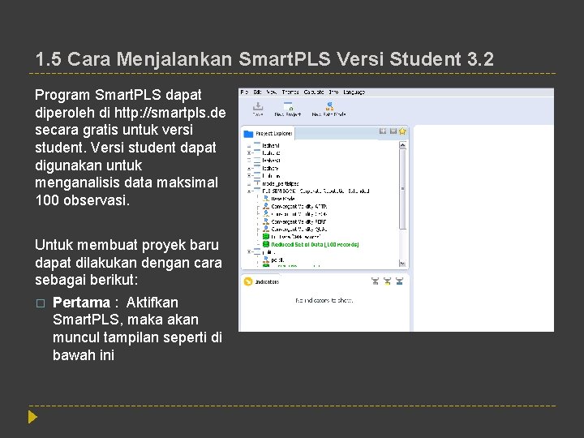Click the collapse-all minus icon in Project Explorer
The image size is (584, 438).
[393, 131]
